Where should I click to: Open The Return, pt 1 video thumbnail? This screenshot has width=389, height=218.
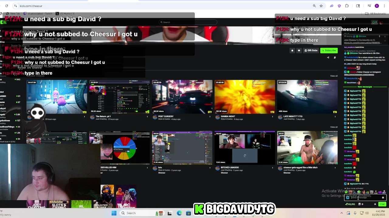click(x=119, y=97)
